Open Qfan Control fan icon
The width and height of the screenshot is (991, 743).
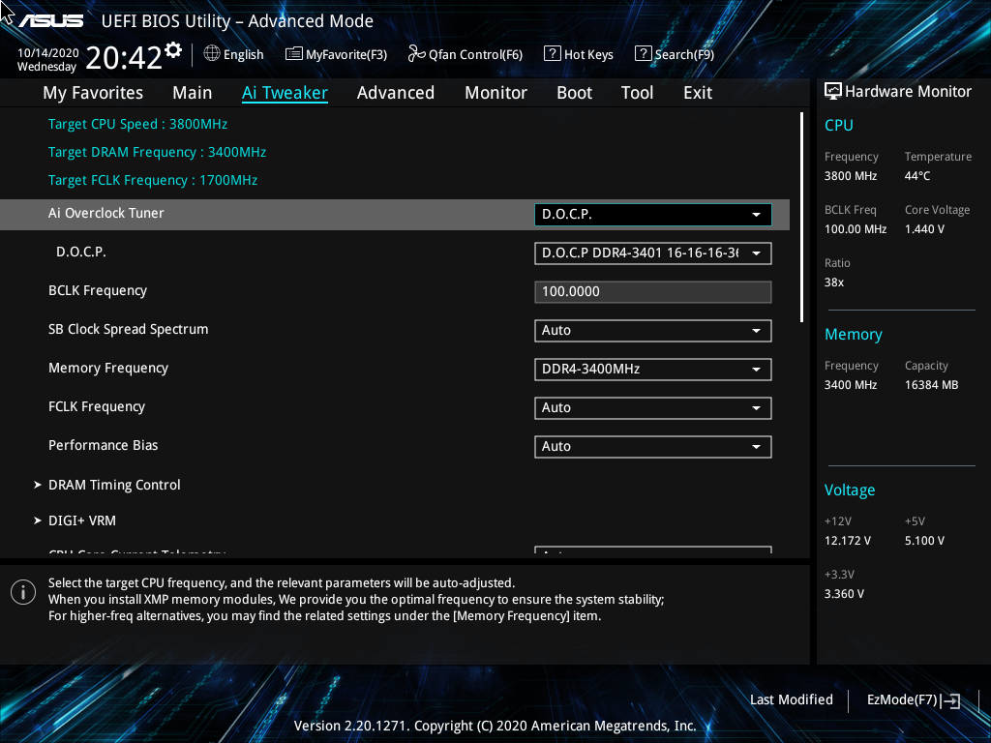pos(416,54)
